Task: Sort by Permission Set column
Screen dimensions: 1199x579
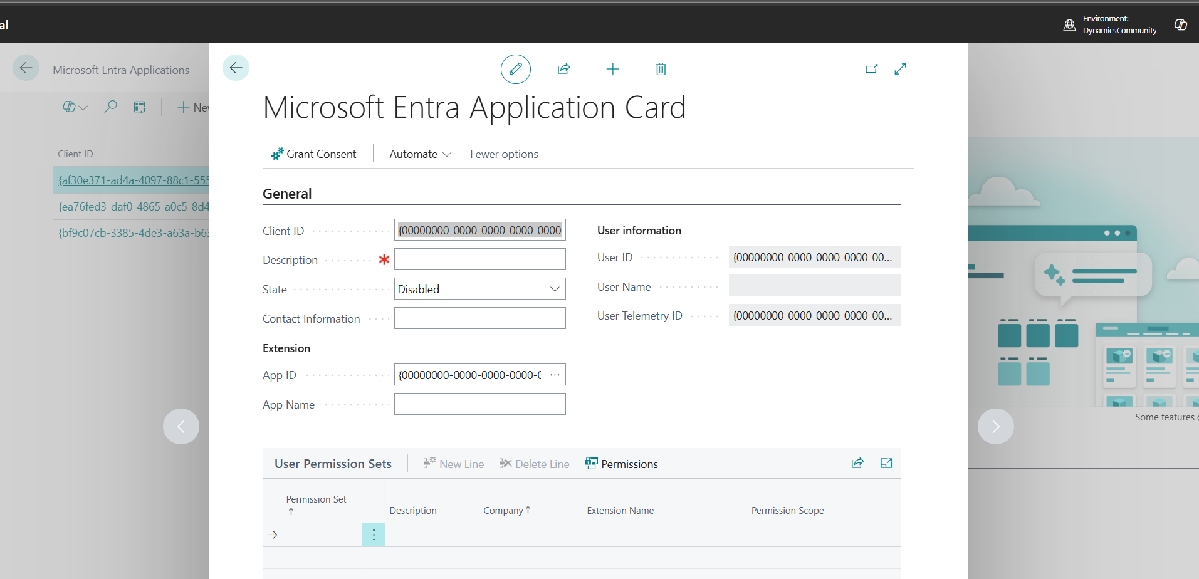Action: click(x=316, y=504)
